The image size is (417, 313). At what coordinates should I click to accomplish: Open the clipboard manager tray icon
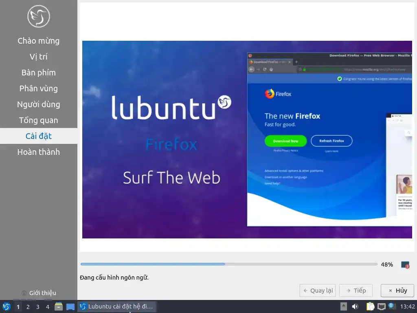[370, 306]
